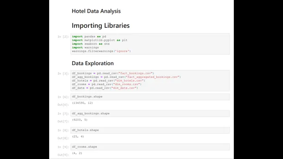Click the df_rooms read_csv line

pyautogui.click(x=107, y=84)
